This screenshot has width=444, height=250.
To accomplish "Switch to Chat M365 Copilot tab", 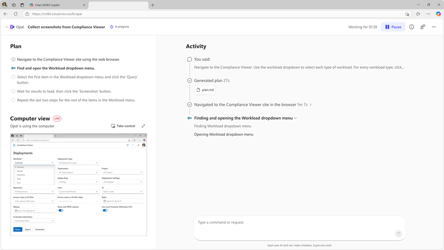I will coord(58,5).
